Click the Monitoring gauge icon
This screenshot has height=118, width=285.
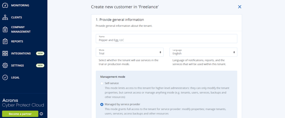pos(5,5)
